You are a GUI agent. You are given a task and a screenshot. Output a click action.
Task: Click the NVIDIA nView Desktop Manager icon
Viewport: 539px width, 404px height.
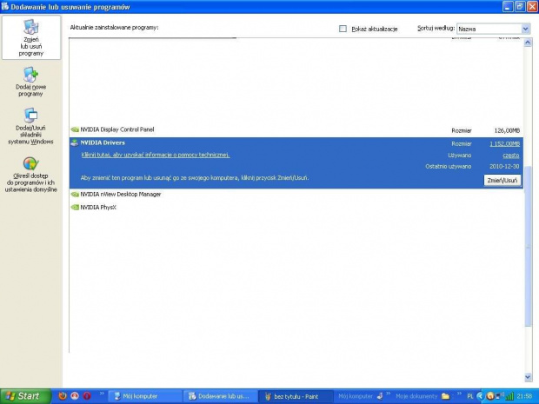click(x=75, y=195)
